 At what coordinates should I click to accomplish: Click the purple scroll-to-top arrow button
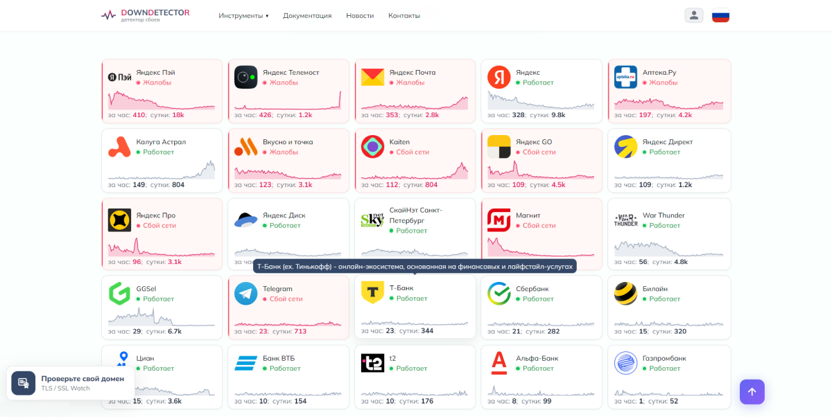pos(752,391)
